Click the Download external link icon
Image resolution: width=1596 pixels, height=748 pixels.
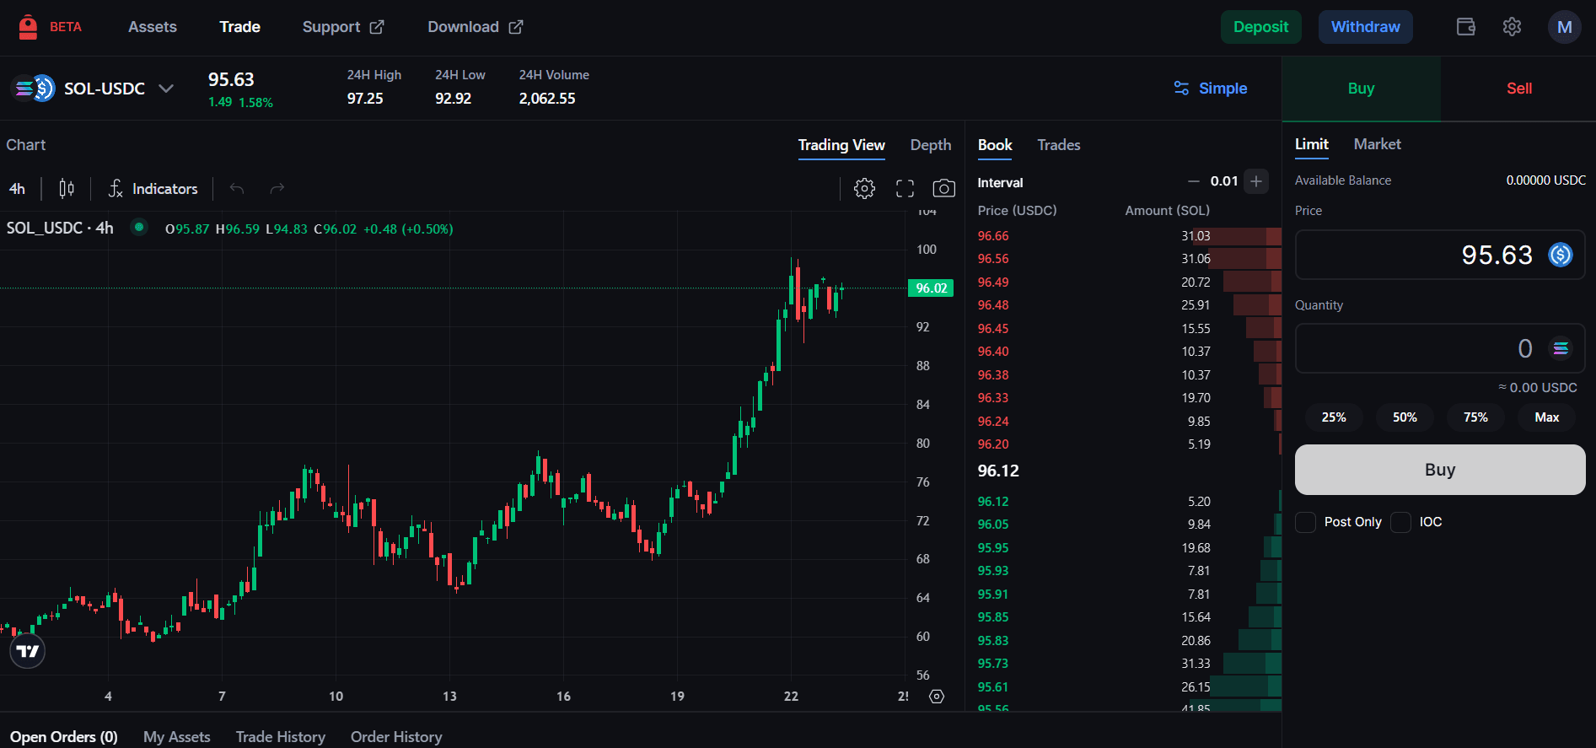(516, 27)
